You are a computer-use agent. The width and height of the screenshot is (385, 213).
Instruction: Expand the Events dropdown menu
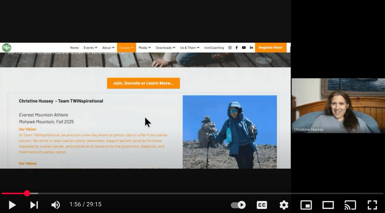[x=90, y=48]
